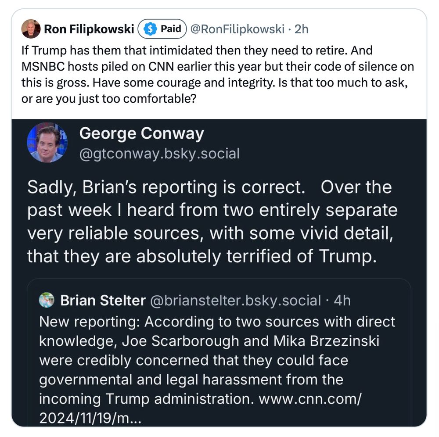Click the Ron Filipkowski display name
Screen dimensions: 439x437
point(89,29)
